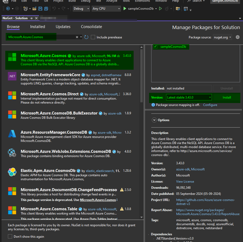Open the toolbar overflow options arrow
This screenshot has height=242, width=243.
coord(191,10)
